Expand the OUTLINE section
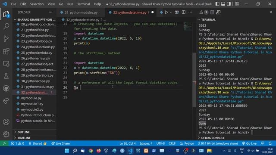The width and height of the screenshot is (276, 155). (34, 132)
